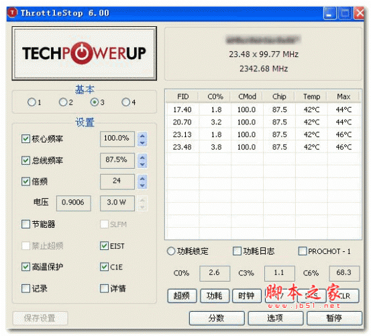Toggle the C1E checkbox
This screenshot has height=336, width=371.
point(105,267)
